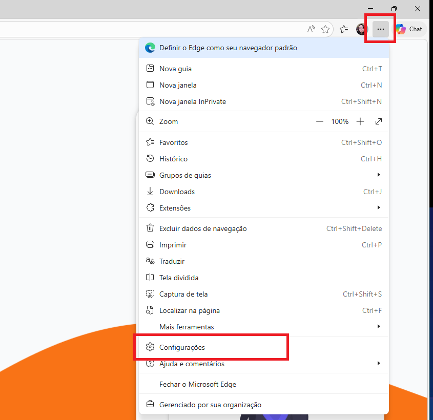
Task: Select Captura de tela option
Action: point(264,294)
